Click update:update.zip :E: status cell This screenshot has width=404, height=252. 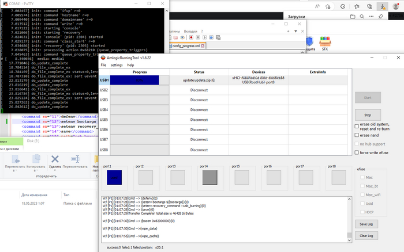coord(199,80)
